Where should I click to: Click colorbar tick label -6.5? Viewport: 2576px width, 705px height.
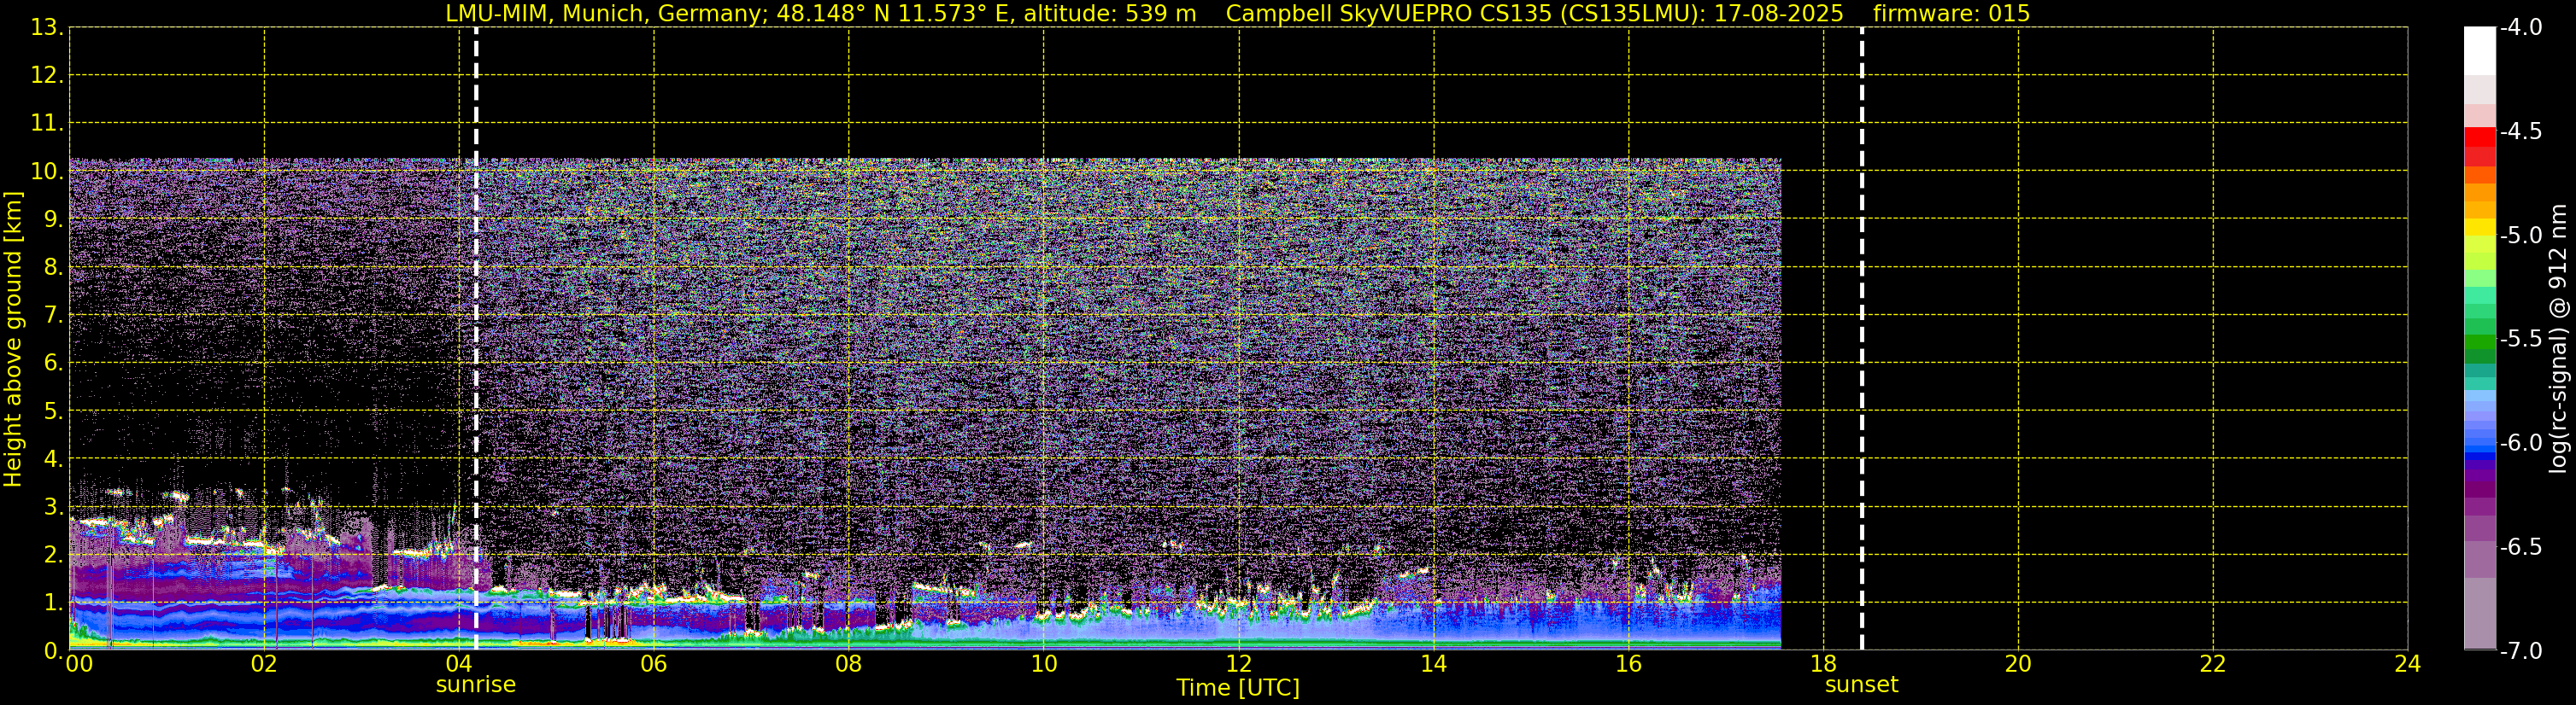click(x=2520, y=547)
